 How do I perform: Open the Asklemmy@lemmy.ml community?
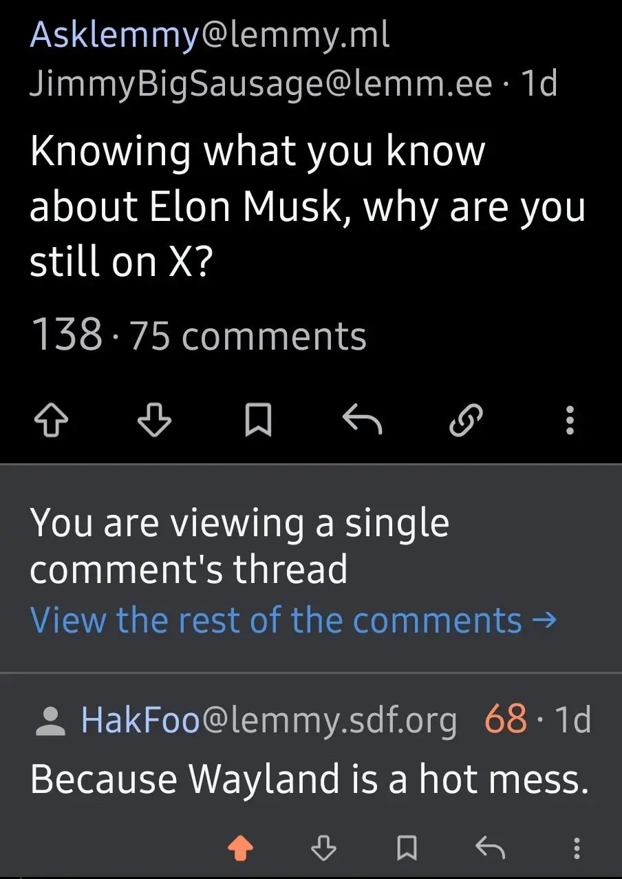pyautogui.click(x=209, y=34)
